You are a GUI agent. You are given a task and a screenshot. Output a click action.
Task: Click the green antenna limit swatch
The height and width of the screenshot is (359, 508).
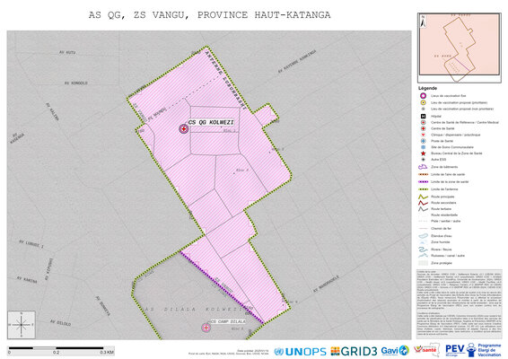423,189
